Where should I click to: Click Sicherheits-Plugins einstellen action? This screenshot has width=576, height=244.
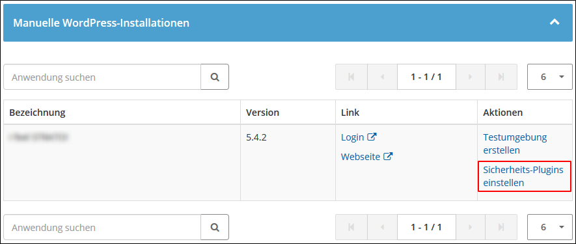click(x=523, y=176)
